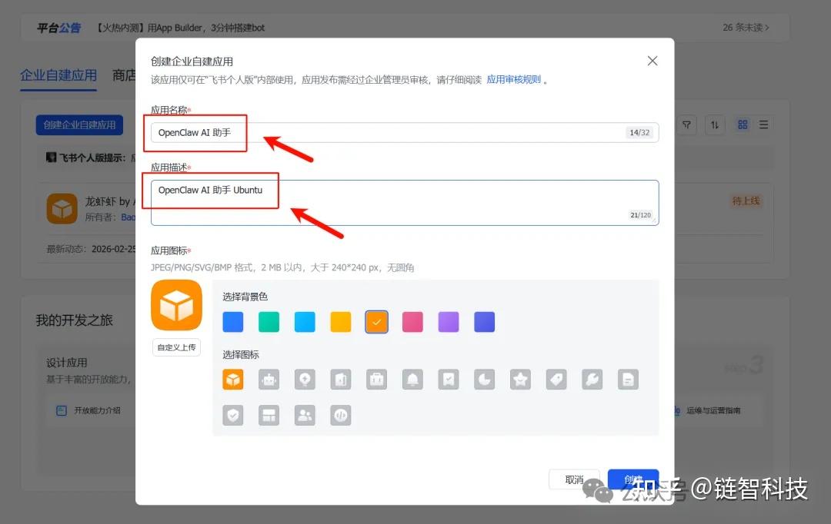The image size is (831, 524).
Task: Choose the book app icon
Action: tap(341, 380)
